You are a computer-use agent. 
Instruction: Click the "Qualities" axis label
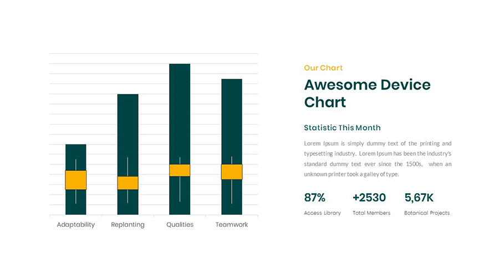(180, 225)
